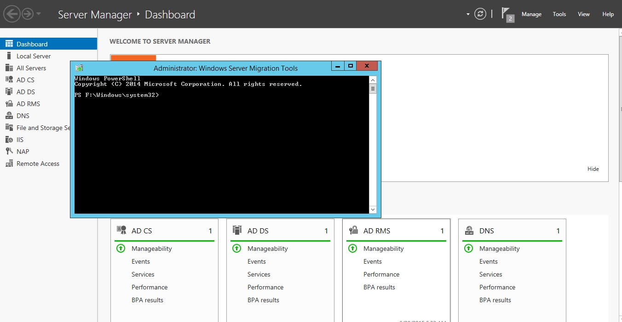Open the Manage menu

[x=531, y=14]
